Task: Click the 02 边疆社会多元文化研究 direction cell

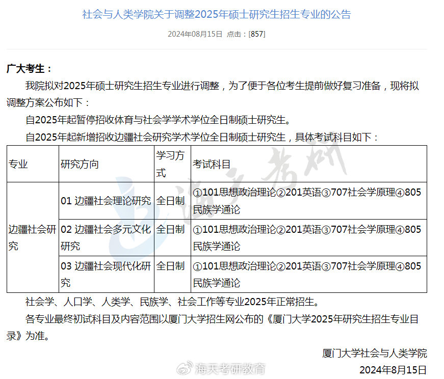Action: 106,237
